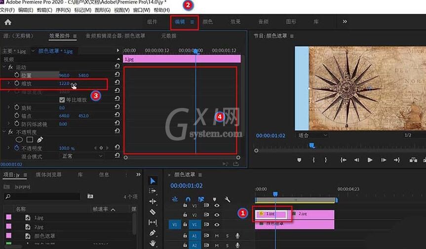Viewport: 426px width, 249px height.
Task: Open Program monitor zoom level dropdown
Action: (x=312, y=135)
